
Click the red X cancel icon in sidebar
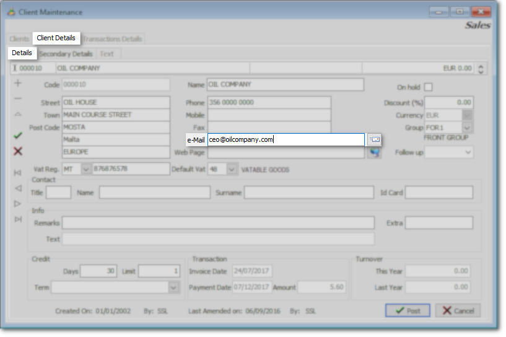tap(17, 151)
